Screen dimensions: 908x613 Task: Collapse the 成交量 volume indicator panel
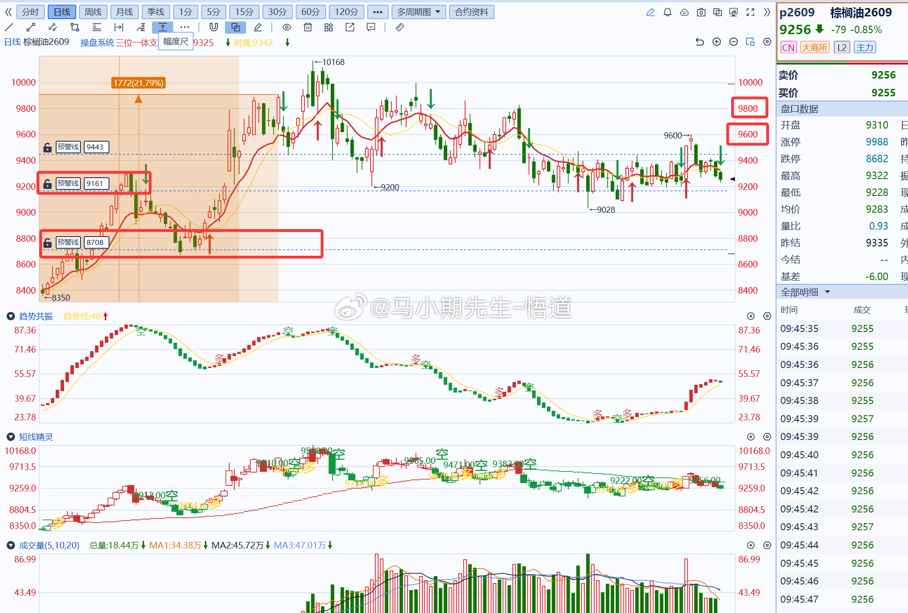pyautogui.click(x=11, y=546)
